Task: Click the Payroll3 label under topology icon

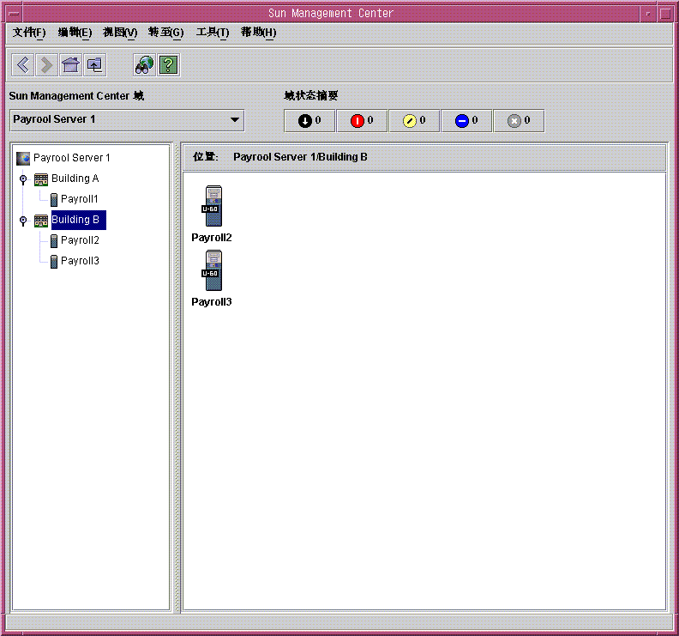Action: click(211, 302)
